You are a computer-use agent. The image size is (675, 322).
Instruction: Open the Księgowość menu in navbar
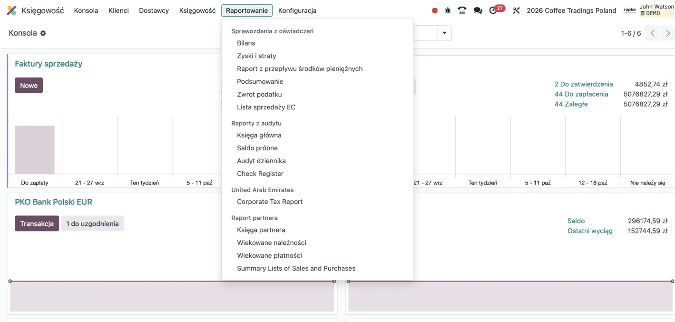[x=197, y=10]
